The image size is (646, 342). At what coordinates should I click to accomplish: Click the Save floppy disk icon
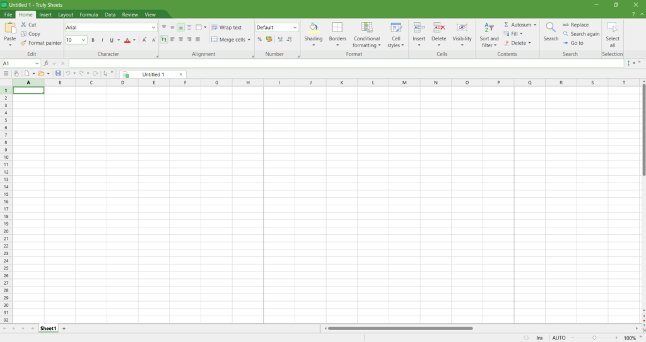coord(58,73)
